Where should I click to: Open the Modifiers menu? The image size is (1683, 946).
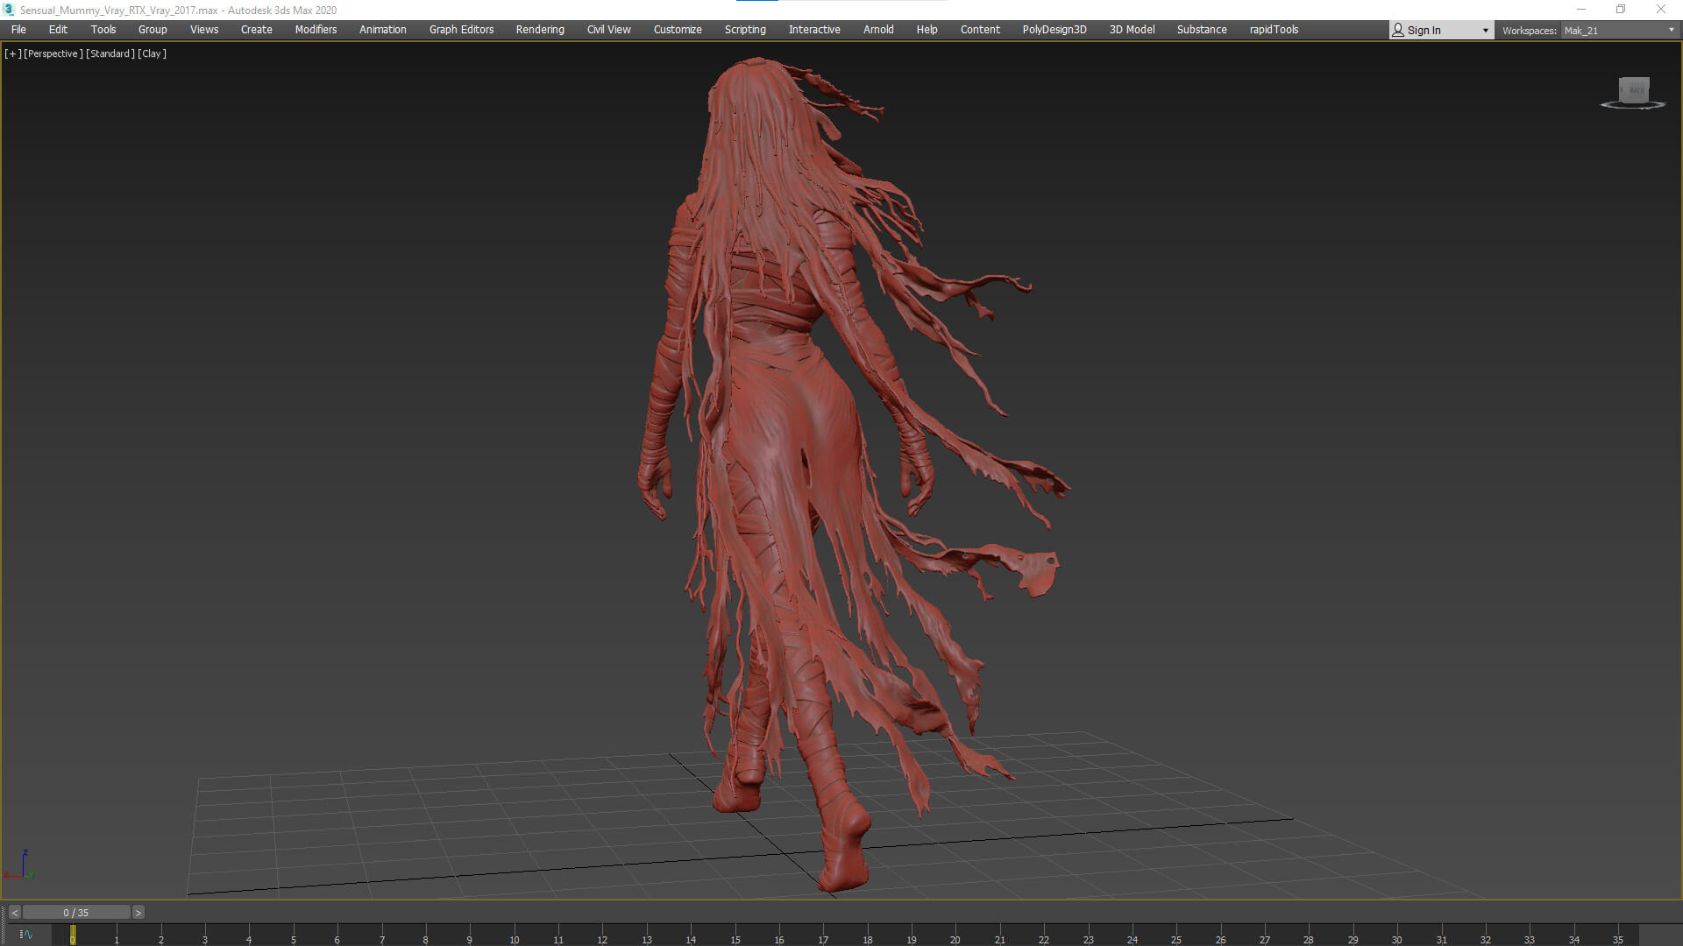(x=316, y=30)
